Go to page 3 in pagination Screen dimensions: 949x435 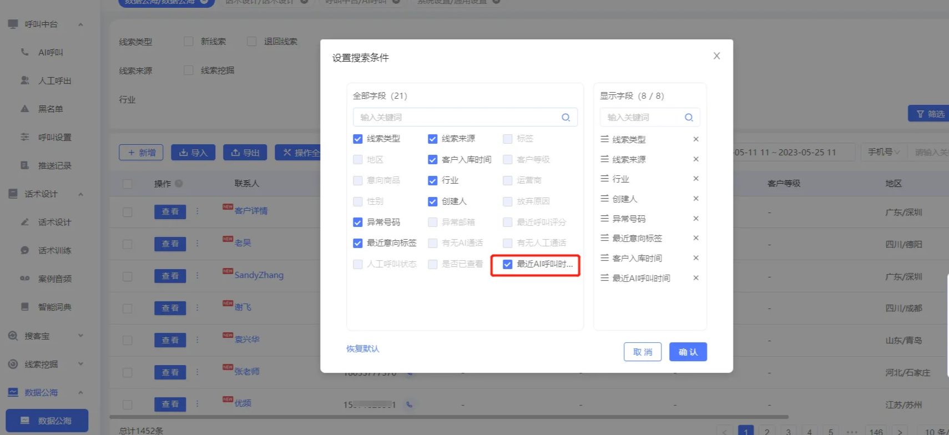point(788,431)
